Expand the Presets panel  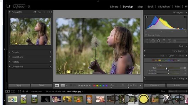9,52
